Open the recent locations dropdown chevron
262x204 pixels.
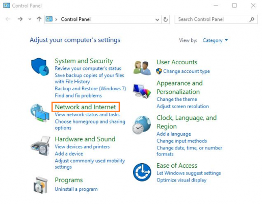click(30, 19)
